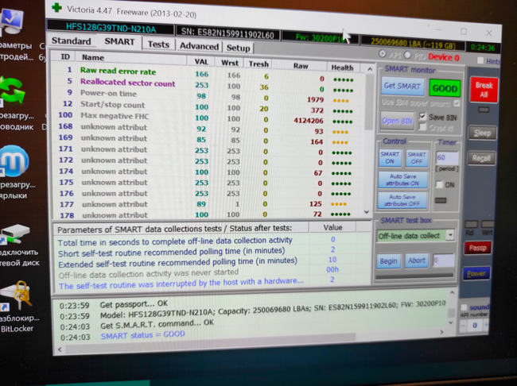The image size is (517, 386).
Task: Click the log panel scroll up arrow
Action: click(x=452, y=293)
